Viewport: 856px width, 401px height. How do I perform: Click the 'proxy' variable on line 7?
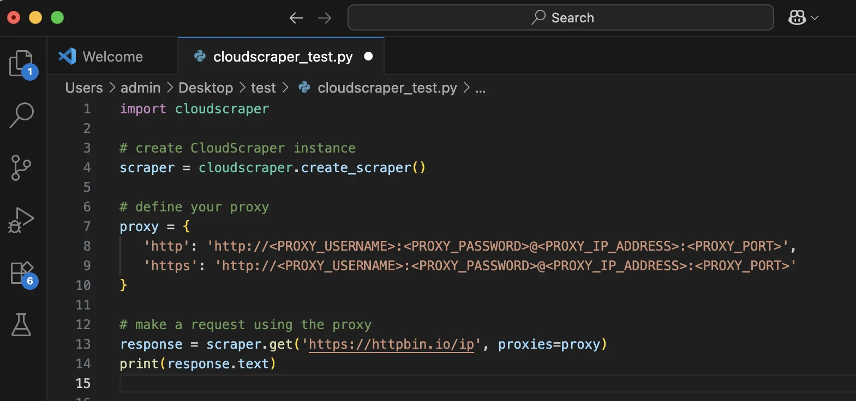tap(139, 227)
